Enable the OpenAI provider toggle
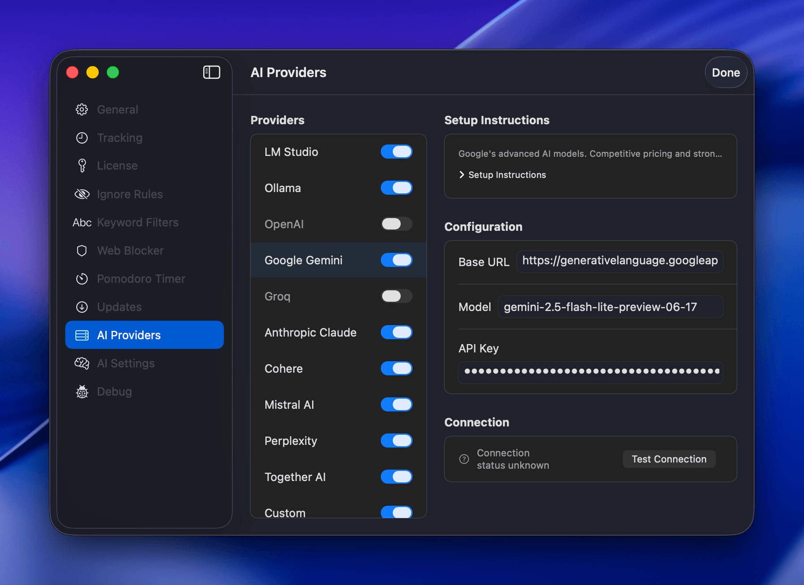The image size is (804, 585). click(x=396, y=224)
